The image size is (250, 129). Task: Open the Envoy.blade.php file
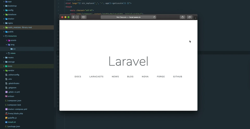(x=15, y=113)
